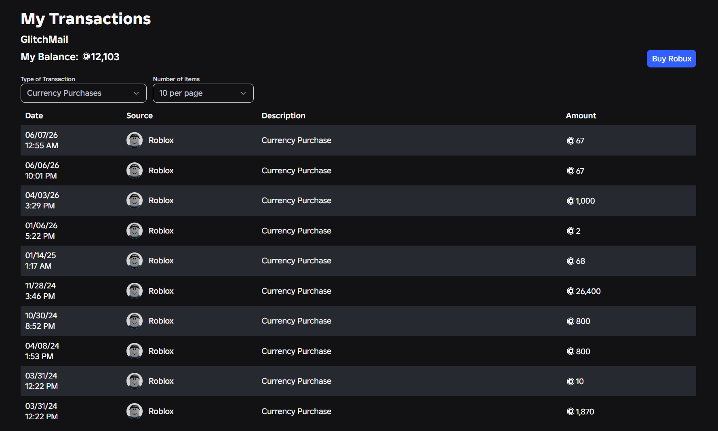
Task: Click the Buy Robux button
Action: tap(671, 59)
